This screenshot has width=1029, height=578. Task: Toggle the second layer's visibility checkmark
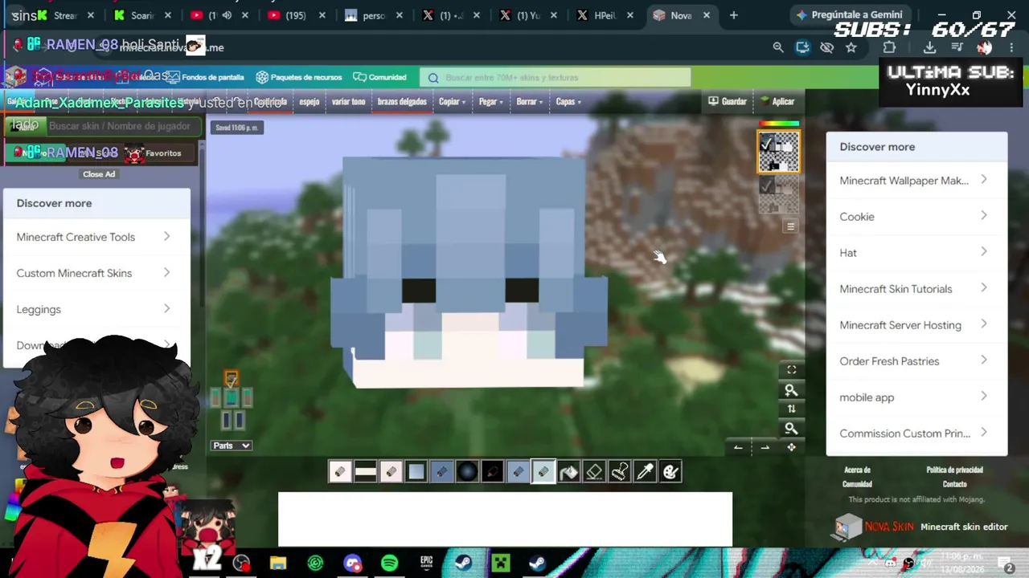point(766,185)
